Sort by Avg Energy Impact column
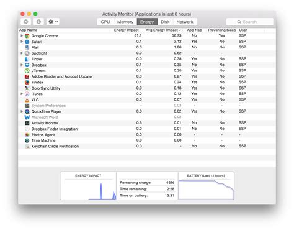 click(x=163, y=30)
